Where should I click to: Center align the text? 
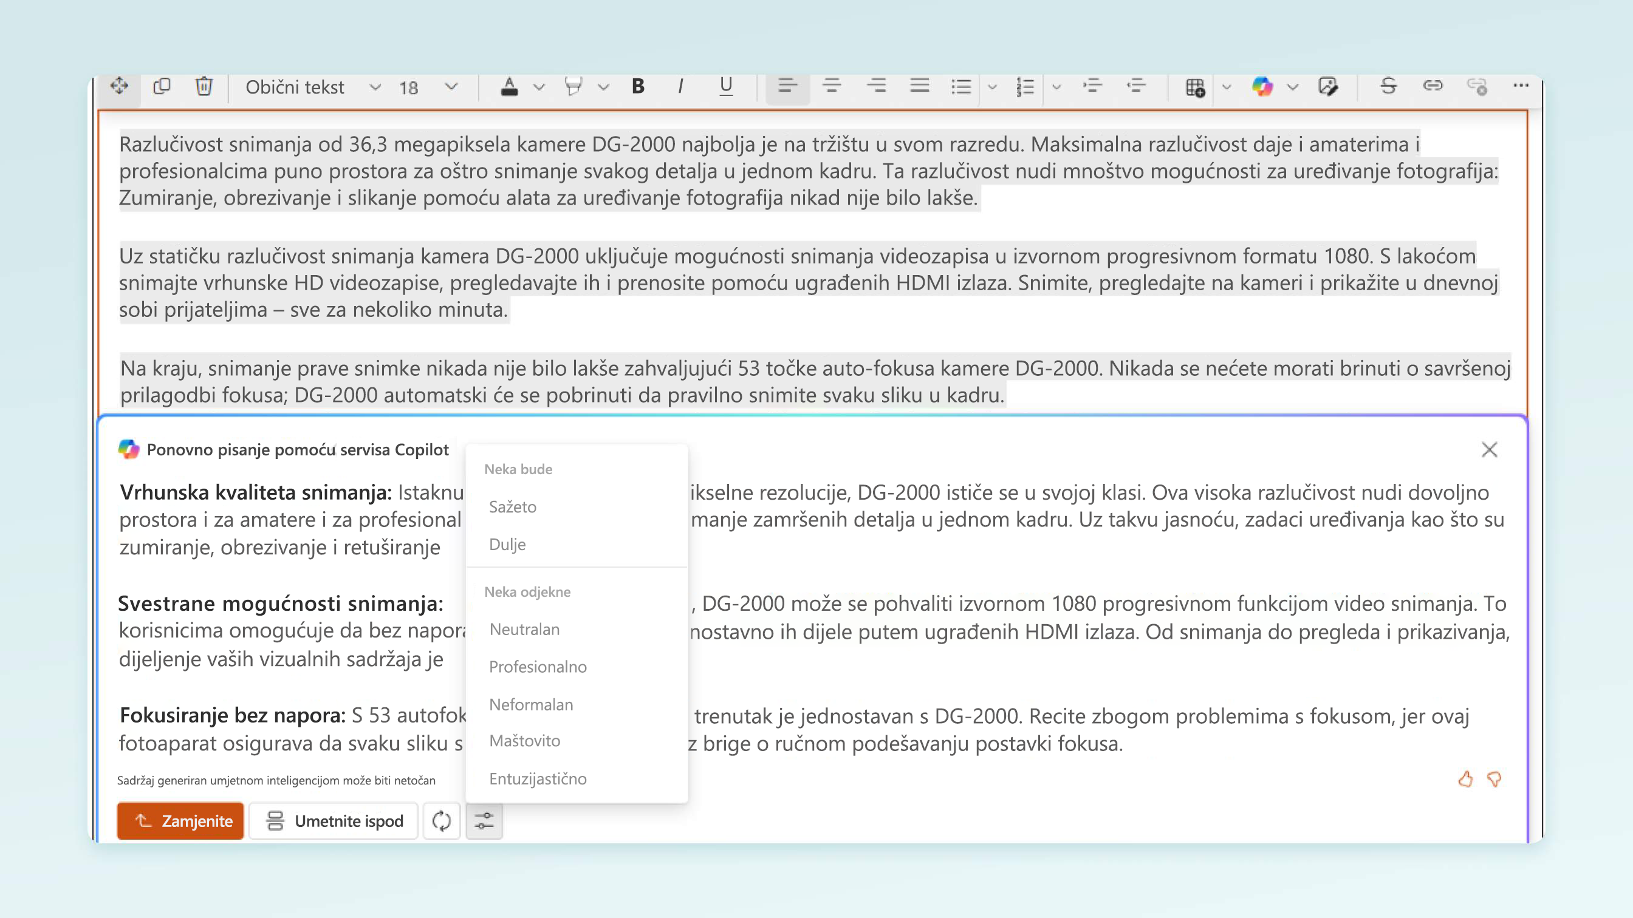coord(832,86)
